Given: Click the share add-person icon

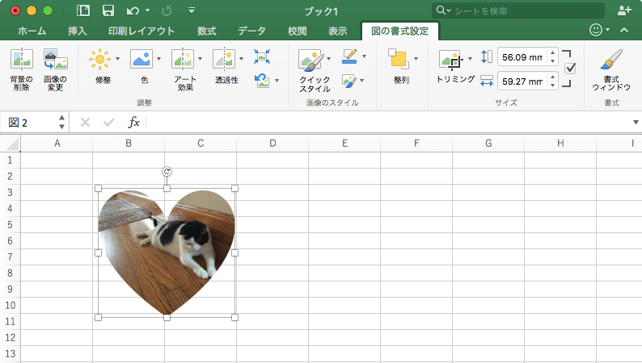Looking at the screenshot, I should tap(624, 10).
